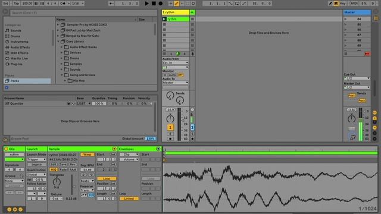Set track Monitor to Off
The width and height of the screenshot is (381, 214).
180,75
